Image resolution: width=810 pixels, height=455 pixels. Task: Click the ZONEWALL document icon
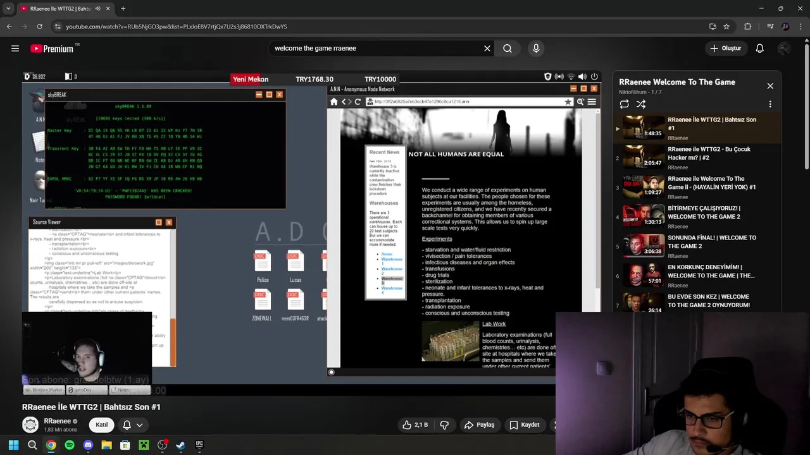263,305
